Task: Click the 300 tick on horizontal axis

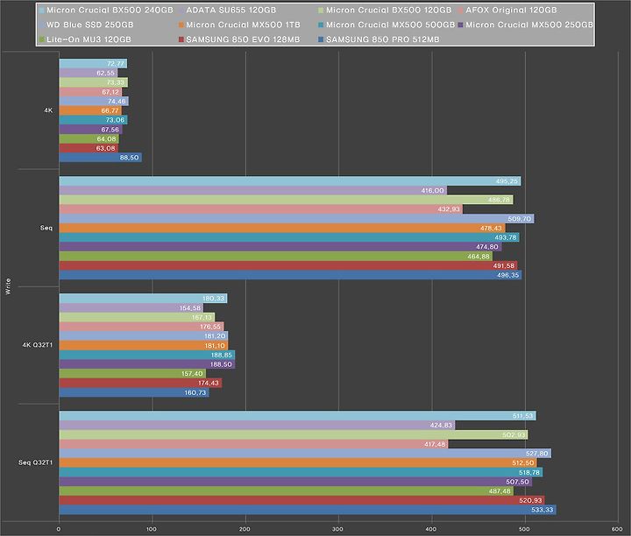Action: (337, 529)
